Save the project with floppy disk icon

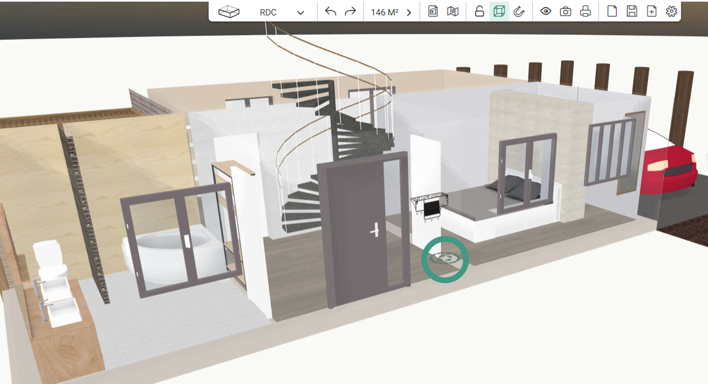click(632, 11)
